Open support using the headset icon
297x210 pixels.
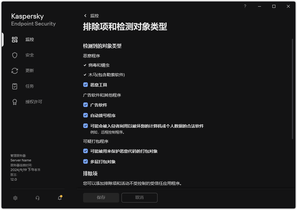(37, 198)
